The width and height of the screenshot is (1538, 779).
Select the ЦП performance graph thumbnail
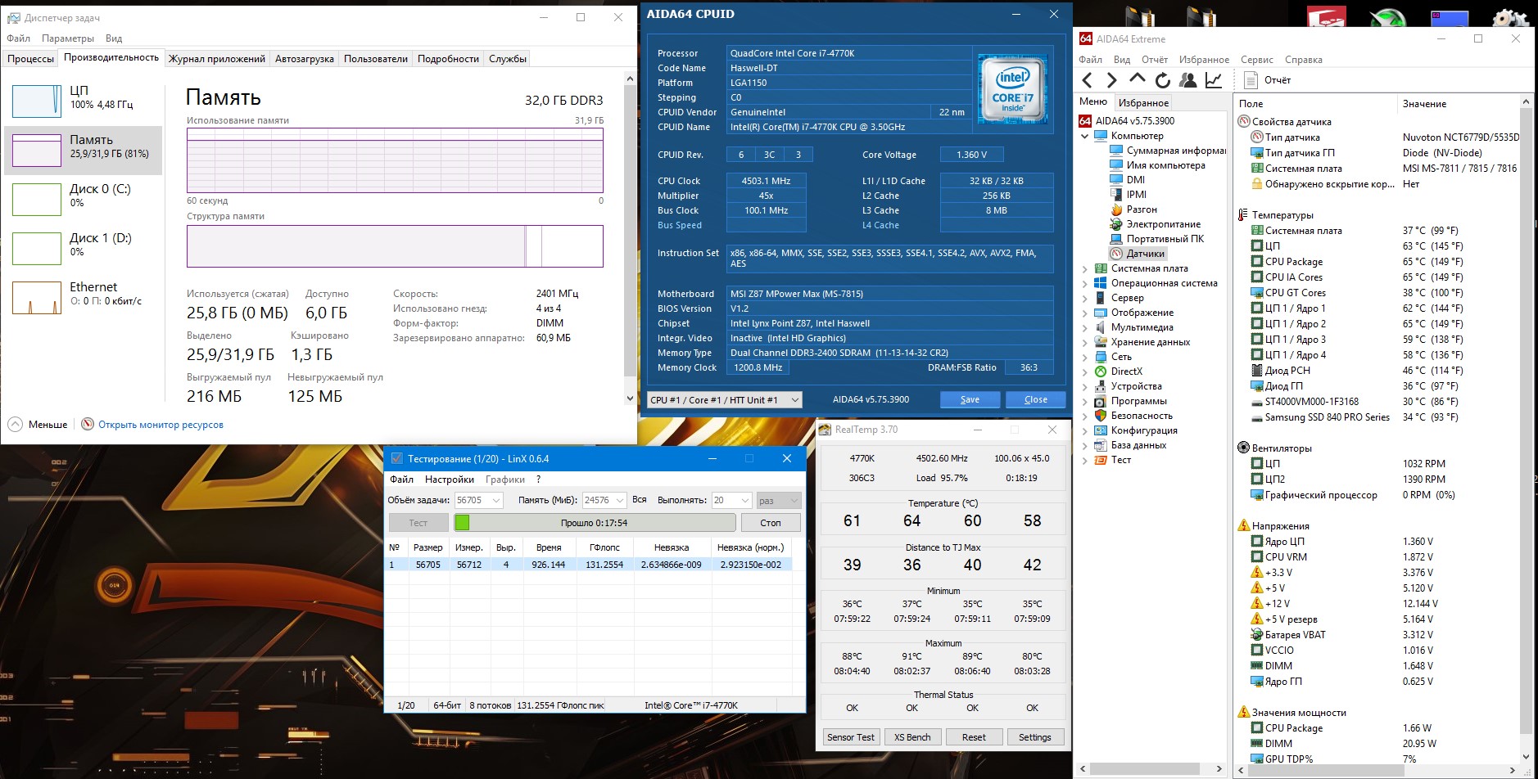pyautogui.click(x=37, y=101)
